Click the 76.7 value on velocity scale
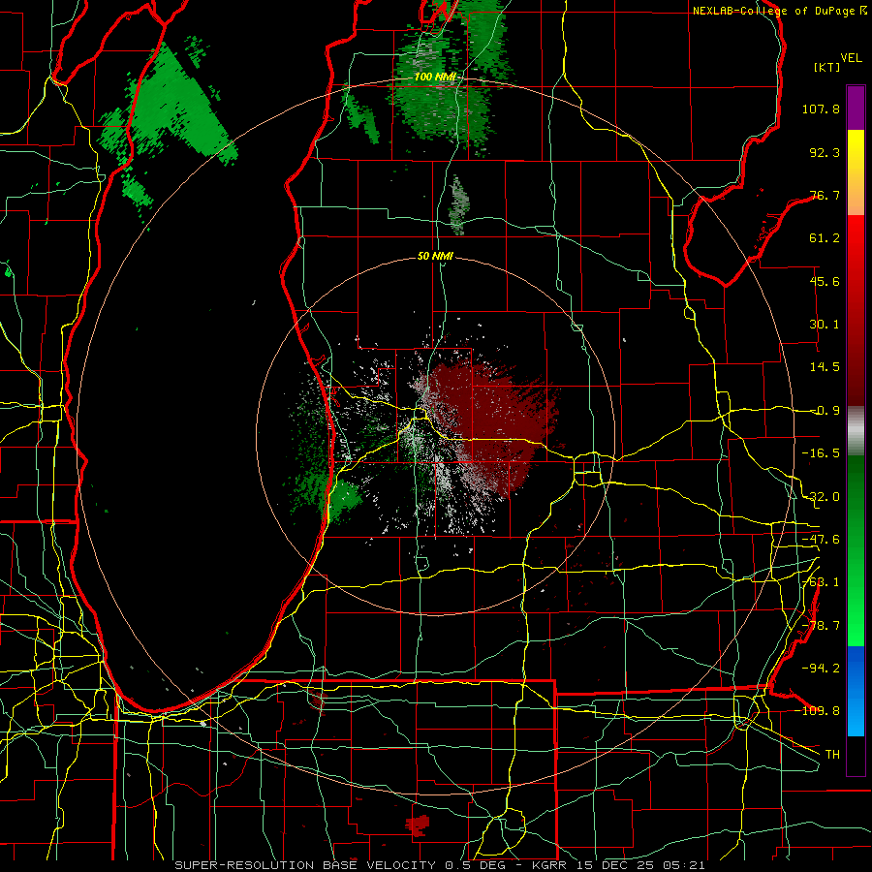 pyautogui.click(x=825, y=195)
